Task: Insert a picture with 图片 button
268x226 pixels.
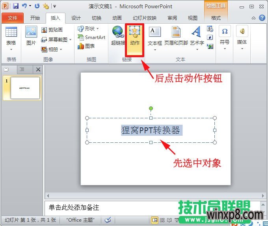Action: tap(31, 36)
